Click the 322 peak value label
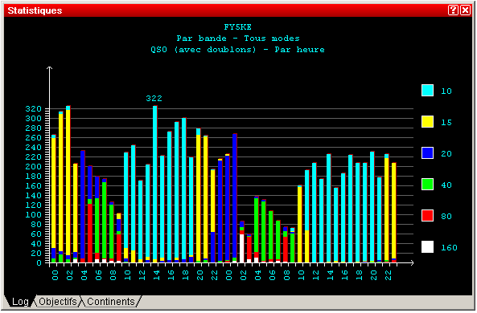The image size is (477, 313). tap(154, 99)
